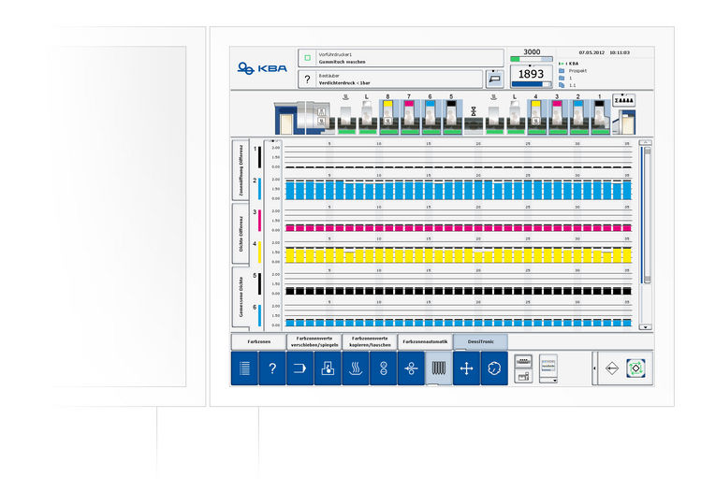Click Farbzonenwerte kopieren/tauschen button

point(369,342)
